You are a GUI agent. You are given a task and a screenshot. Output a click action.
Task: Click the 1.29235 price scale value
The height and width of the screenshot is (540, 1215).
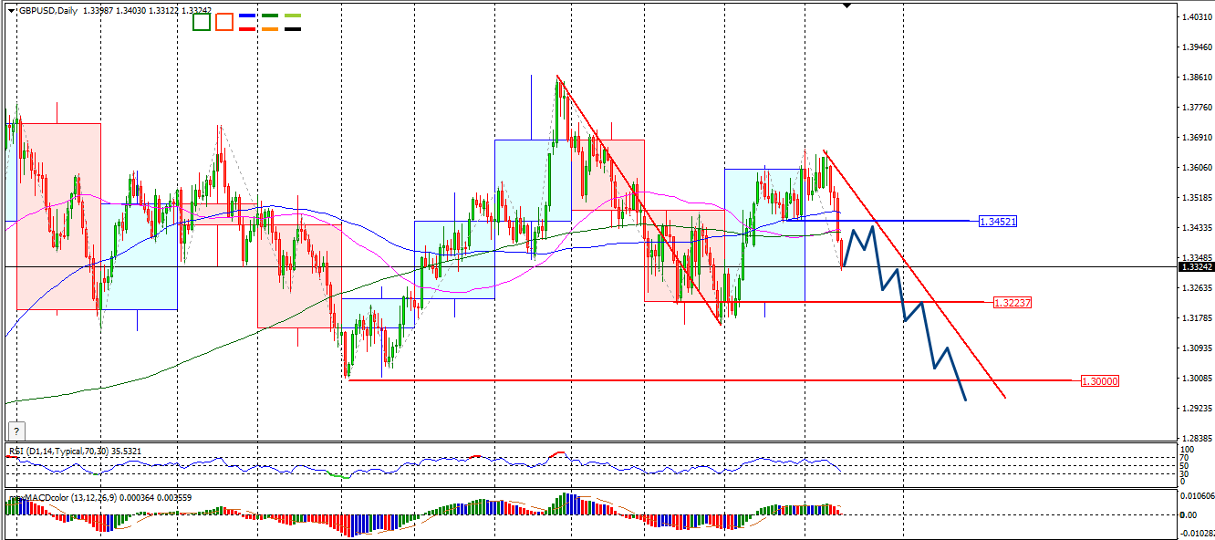click(x=1196, y=408)
